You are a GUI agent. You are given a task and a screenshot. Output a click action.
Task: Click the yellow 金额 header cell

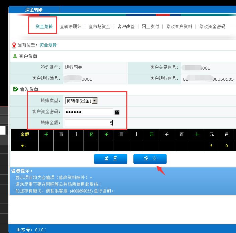click(x=25, y=134)
